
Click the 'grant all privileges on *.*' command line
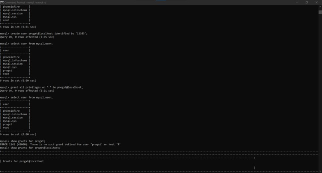pos(42,87)
